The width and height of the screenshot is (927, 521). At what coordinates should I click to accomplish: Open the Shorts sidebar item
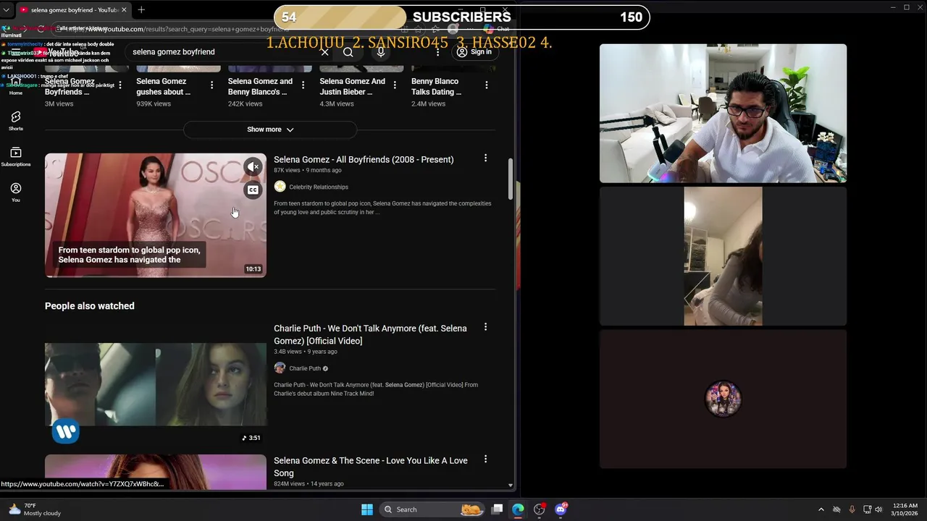15,121
